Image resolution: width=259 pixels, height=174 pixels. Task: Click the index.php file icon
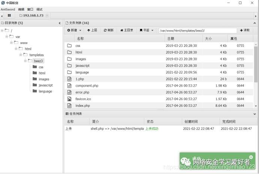69,106
